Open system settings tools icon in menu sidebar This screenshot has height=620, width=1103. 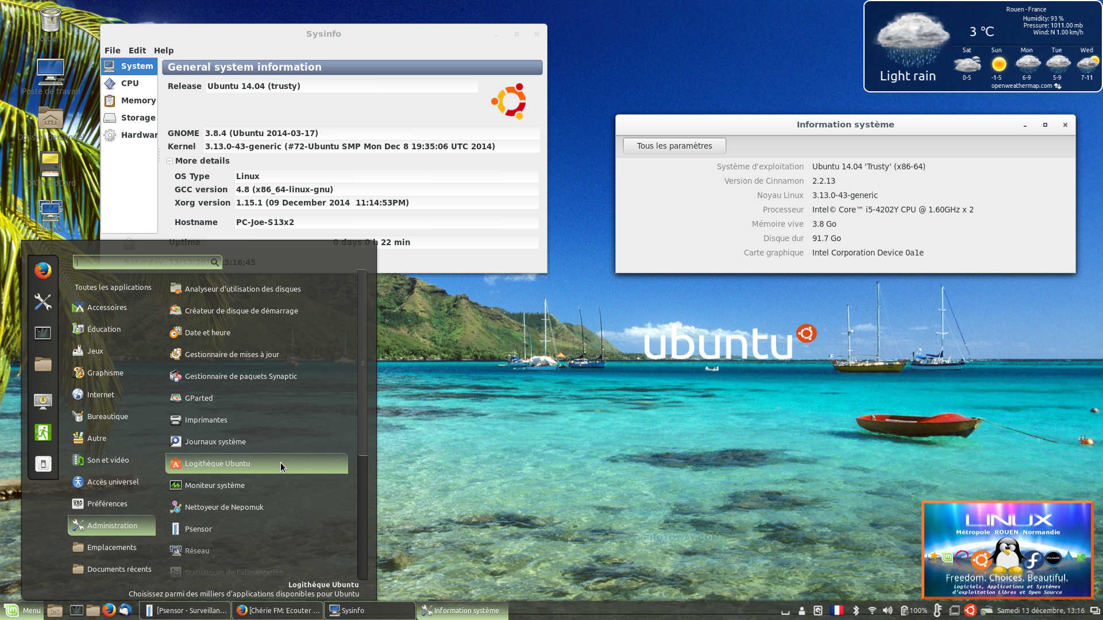43,301
